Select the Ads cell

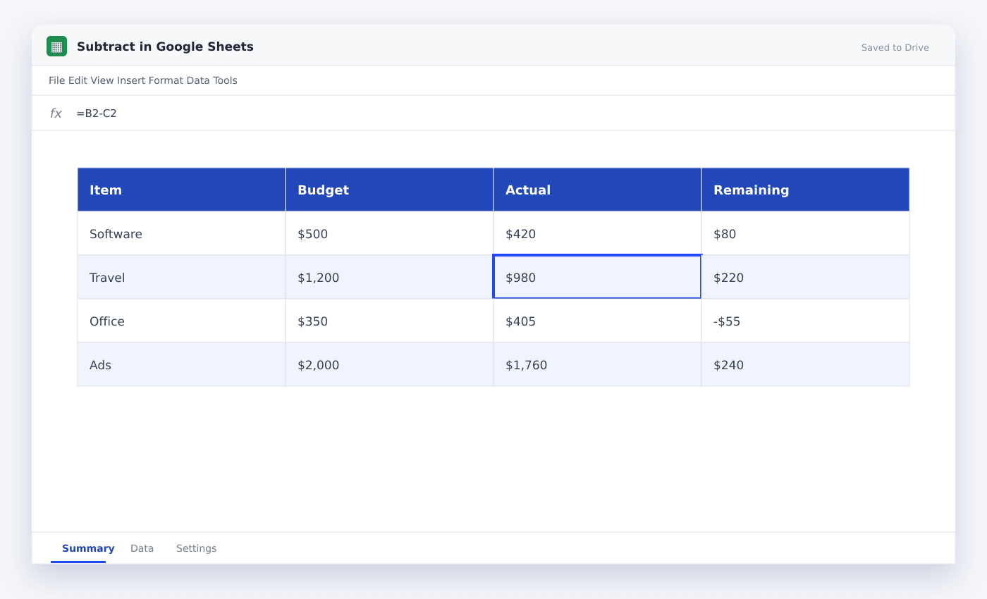(x=181, y=364)
